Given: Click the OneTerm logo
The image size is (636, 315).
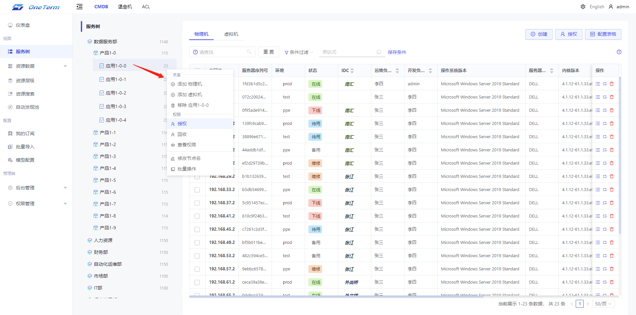Looking at the screenshot, I should point(36,7).
